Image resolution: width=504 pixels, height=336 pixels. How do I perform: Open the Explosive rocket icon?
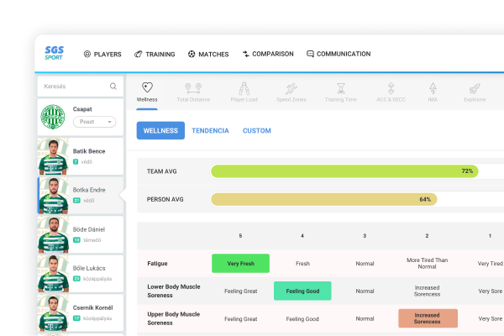(x=475, y=88)
